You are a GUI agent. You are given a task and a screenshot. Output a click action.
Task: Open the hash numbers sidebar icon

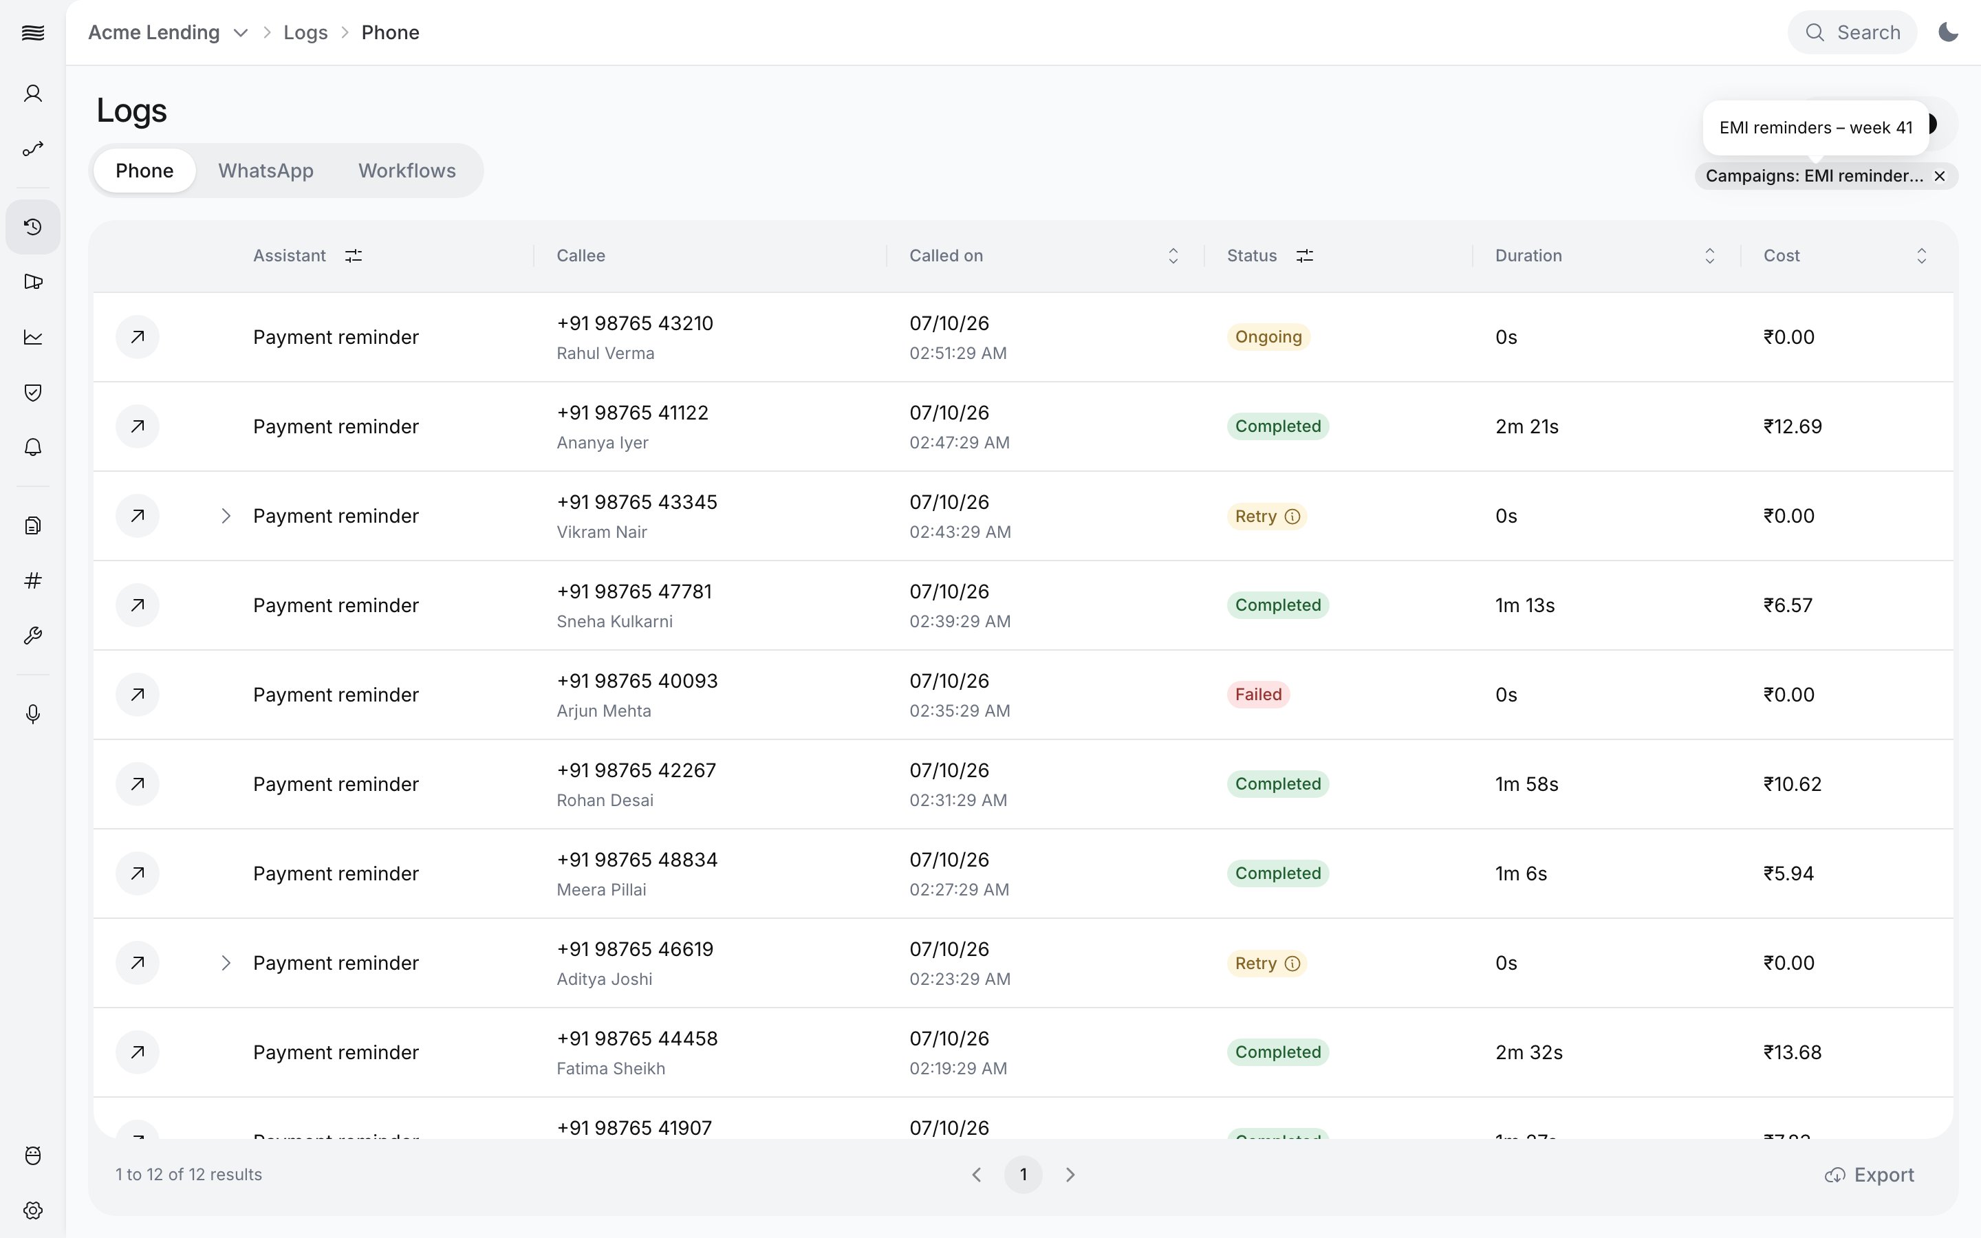point(33,580)
